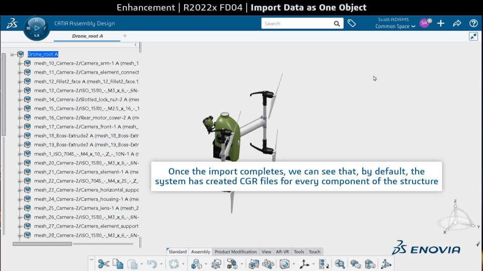This screenshot has width=483, height=271.
Task: Click the Paste clipboard icon
Action: pyautogui.click(x=132, y=264)
